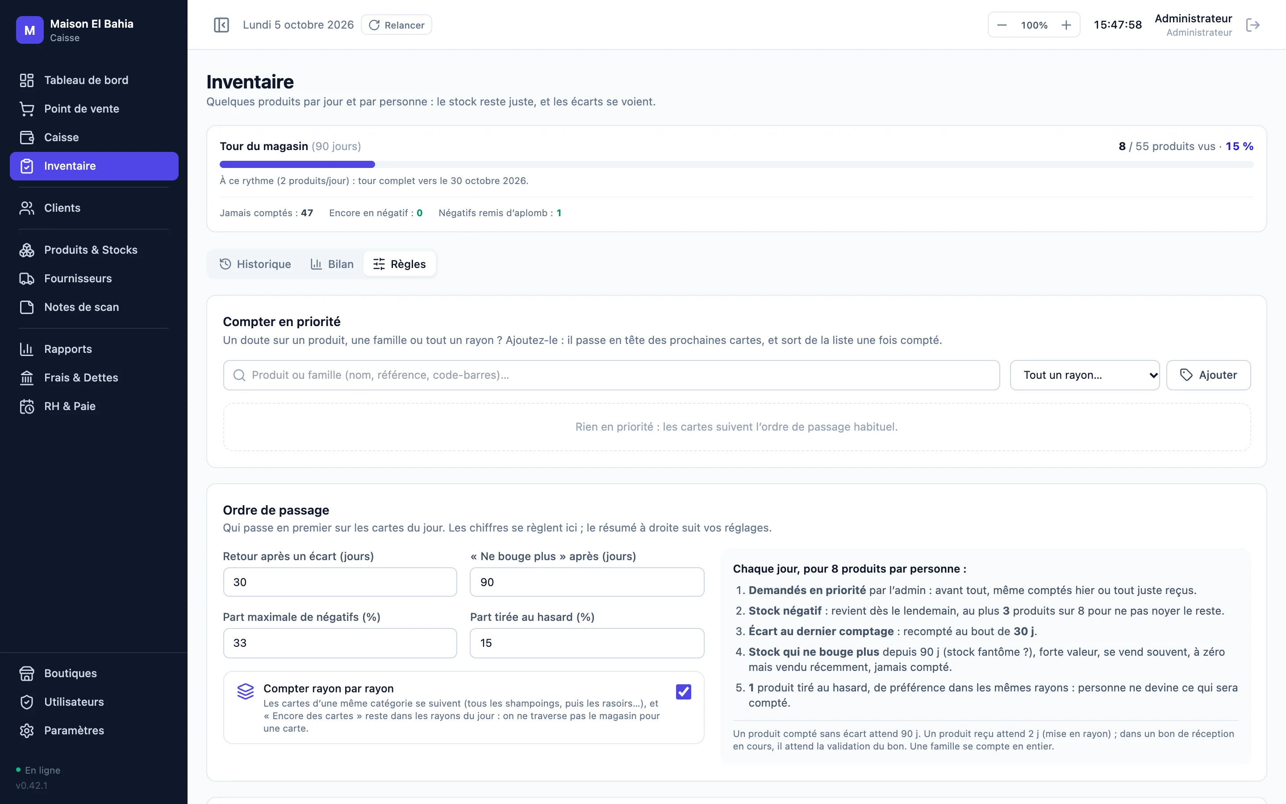The height and width of the screenshot is (804, 1286).
Task: Click the Retour après un écart field
Action: click(x=340, y=582)
